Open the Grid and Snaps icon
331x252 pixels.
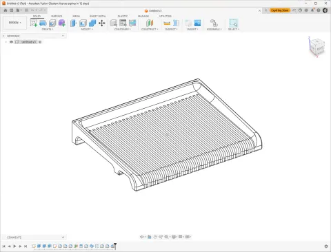coord(181,237)
